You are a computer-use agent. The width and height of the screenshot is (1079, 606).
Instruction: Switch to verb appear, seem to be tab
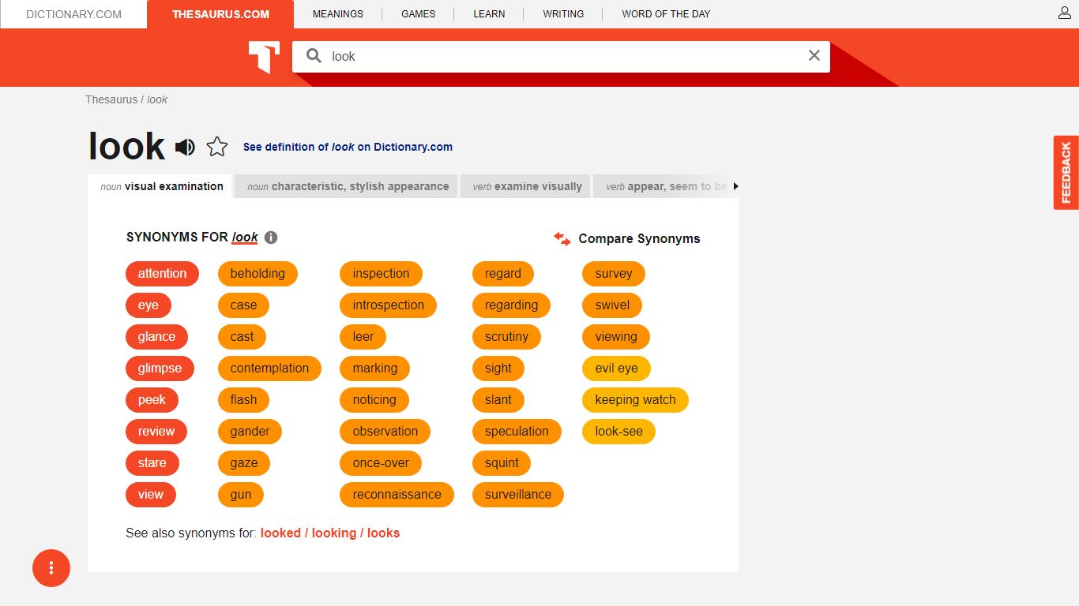662,186
